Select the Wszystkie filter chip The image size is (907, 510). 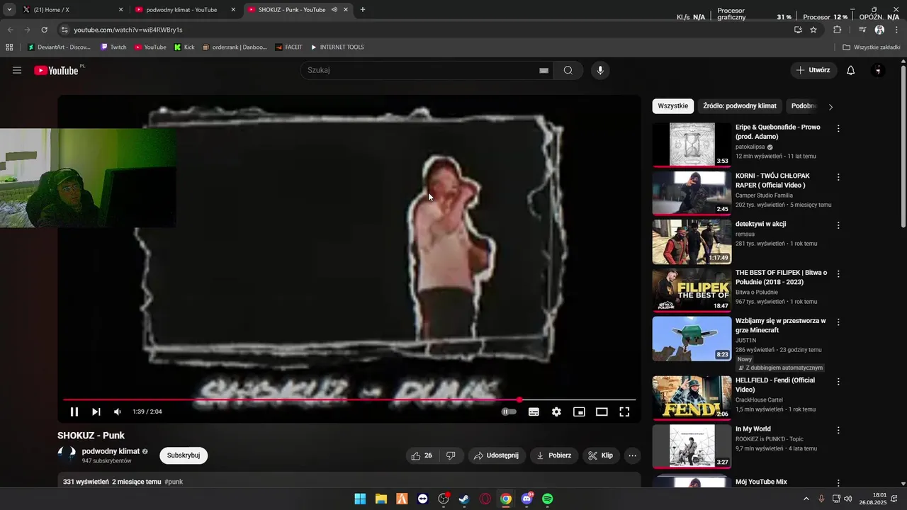point(673,106)
